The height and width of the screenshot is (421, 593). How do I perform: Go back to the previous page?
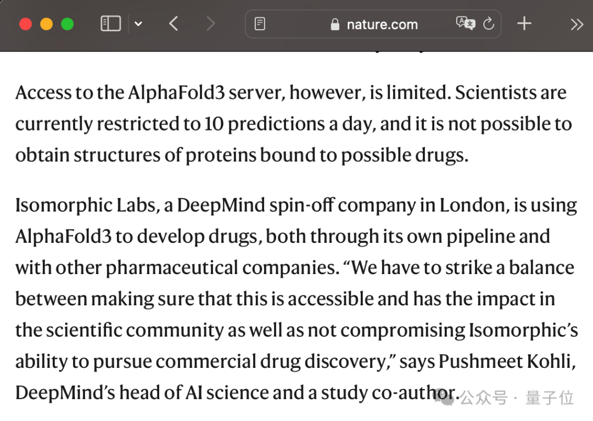[x=173, y=24]
